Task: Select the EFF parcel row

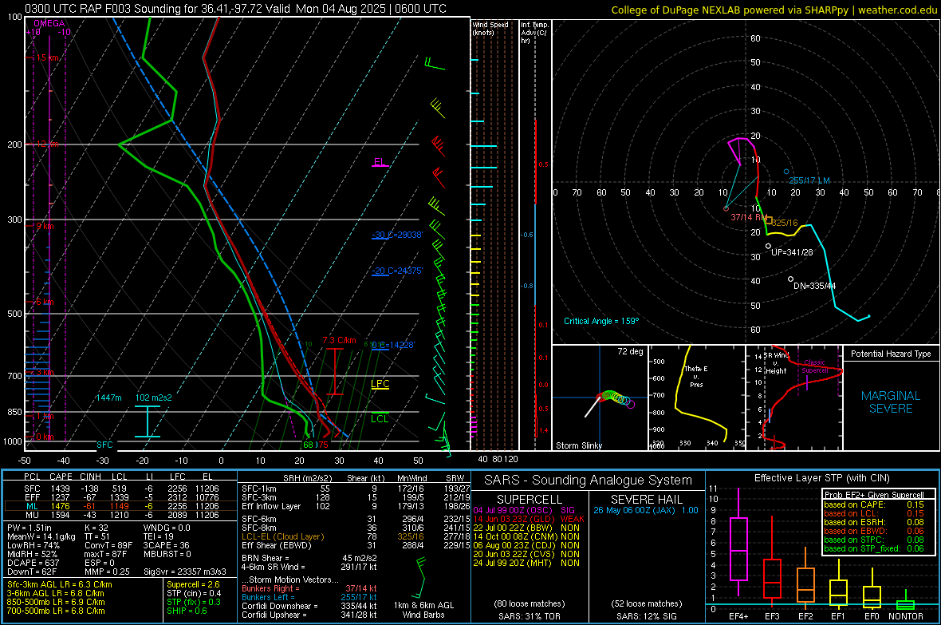Action: (x=121, y=497)
